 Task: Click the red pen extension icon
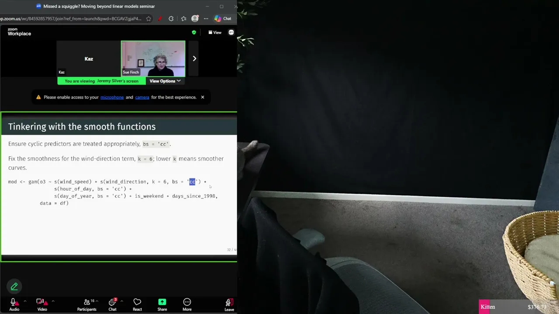(160, 19)
